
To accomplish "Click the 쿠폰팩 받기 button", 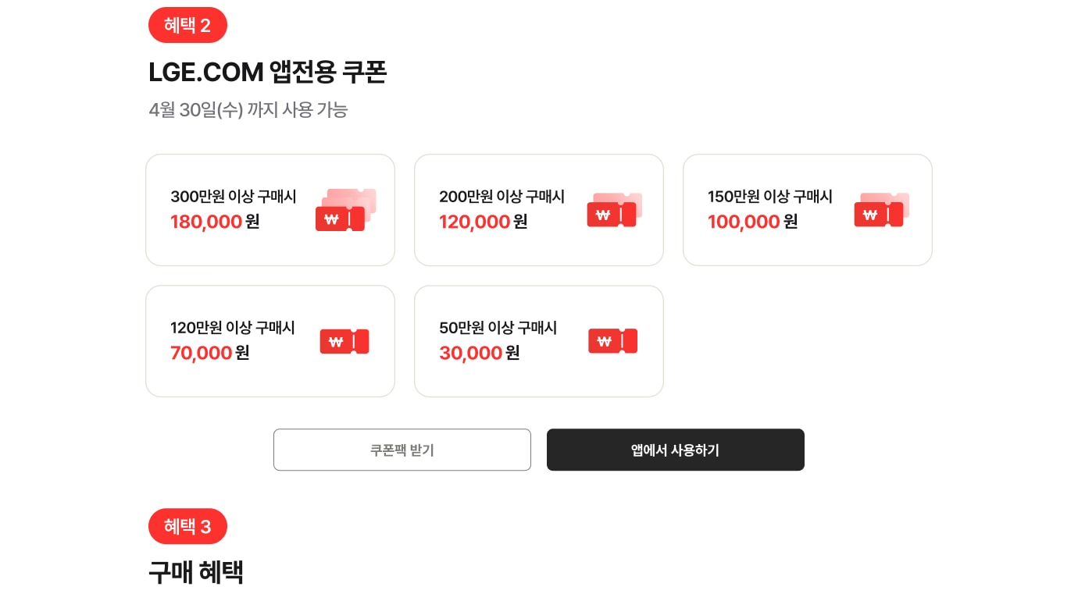I will click(x=402, y=450).
